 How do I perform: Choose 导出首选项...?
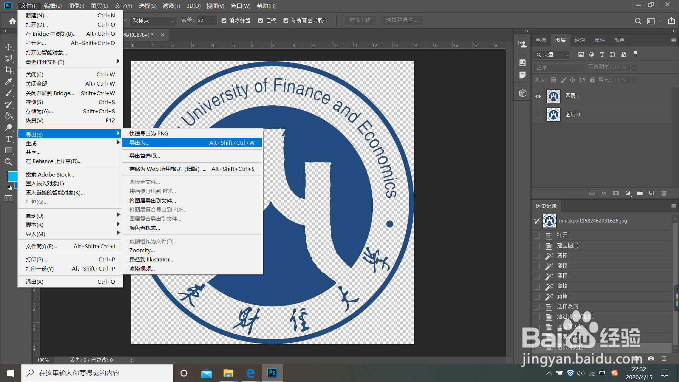pos(192,156)
